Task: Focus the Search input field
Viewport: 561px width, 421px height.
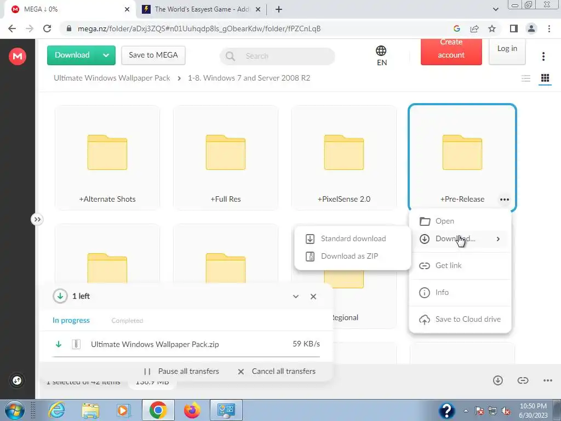Action: point(277,56)
